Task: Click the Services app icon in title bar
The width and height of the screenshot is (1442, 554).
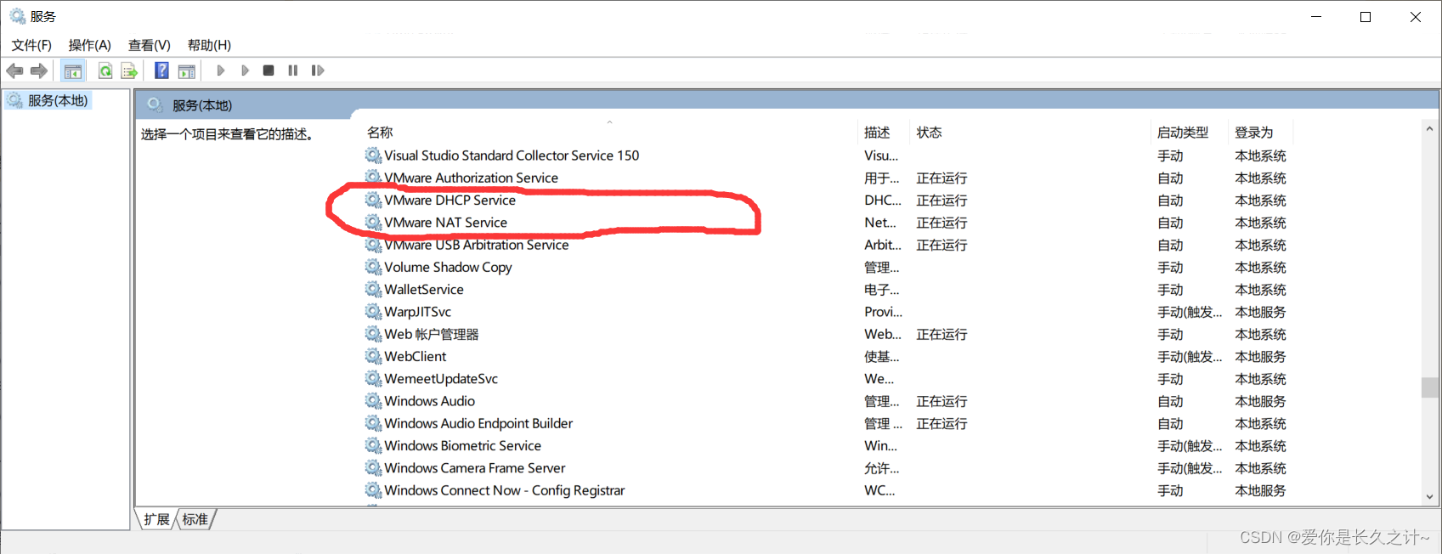Action: (x=17, y=16)
